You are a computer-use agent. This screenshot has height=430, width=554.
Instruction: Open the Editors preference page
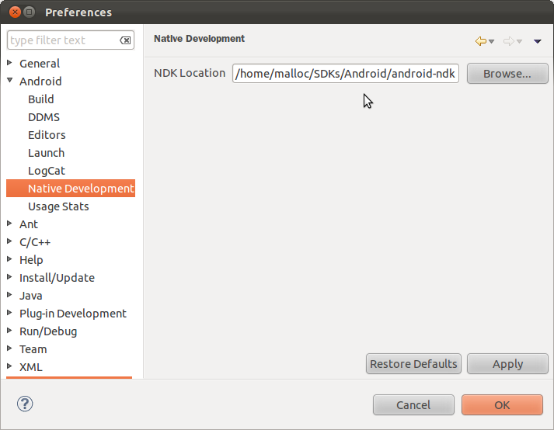pyautogui.click(x=47, y=135)
